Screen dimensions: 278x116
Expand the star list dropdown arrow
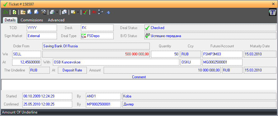pos(78,12)
